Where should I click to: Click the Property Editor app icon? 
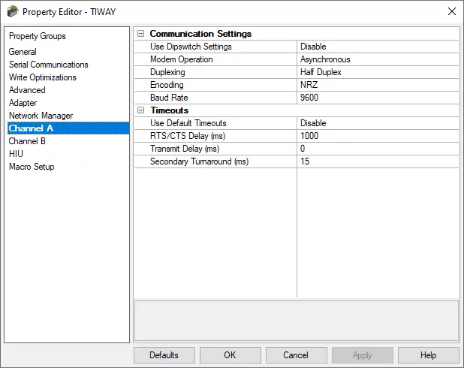13,11
